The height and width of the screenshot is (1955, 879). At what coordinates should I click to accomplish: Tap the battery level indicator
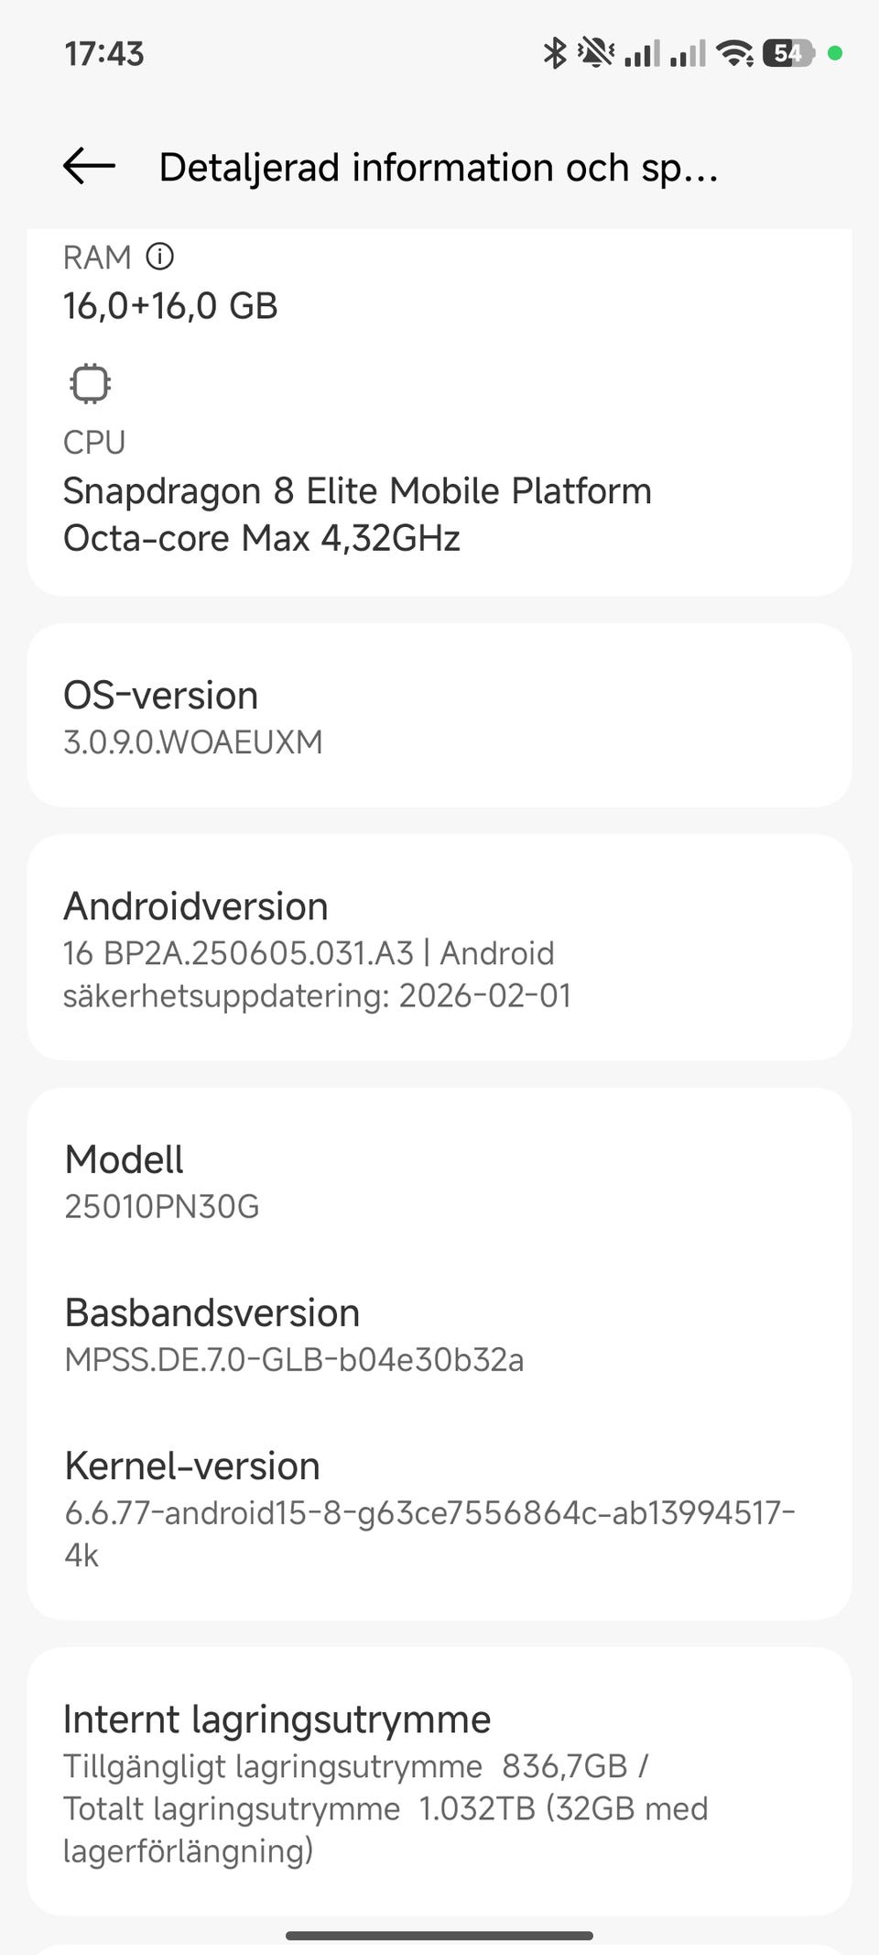(787, 53)
